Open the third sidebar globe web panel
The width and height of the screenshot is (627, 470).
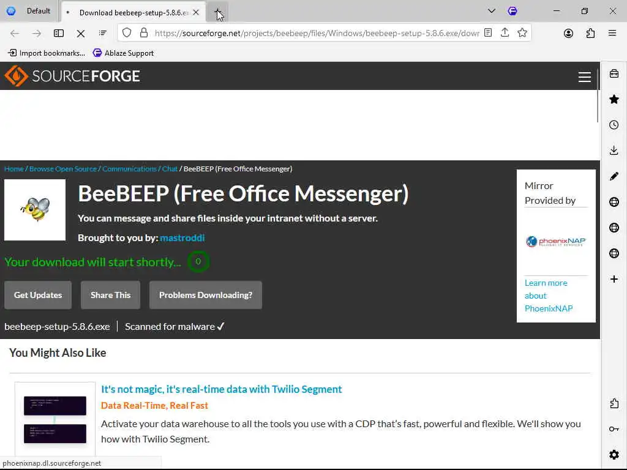[614, 253]
